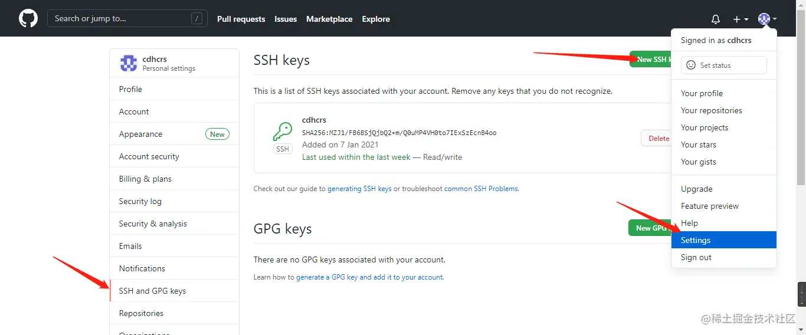The image size is (806, 335).
Task: Click the cdhcrs key title text
Action: (314, 120)
